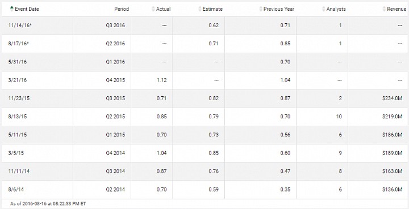Click the $136.0M revenue value
Viewport: 409px width, 209px height.
[393, 190]
